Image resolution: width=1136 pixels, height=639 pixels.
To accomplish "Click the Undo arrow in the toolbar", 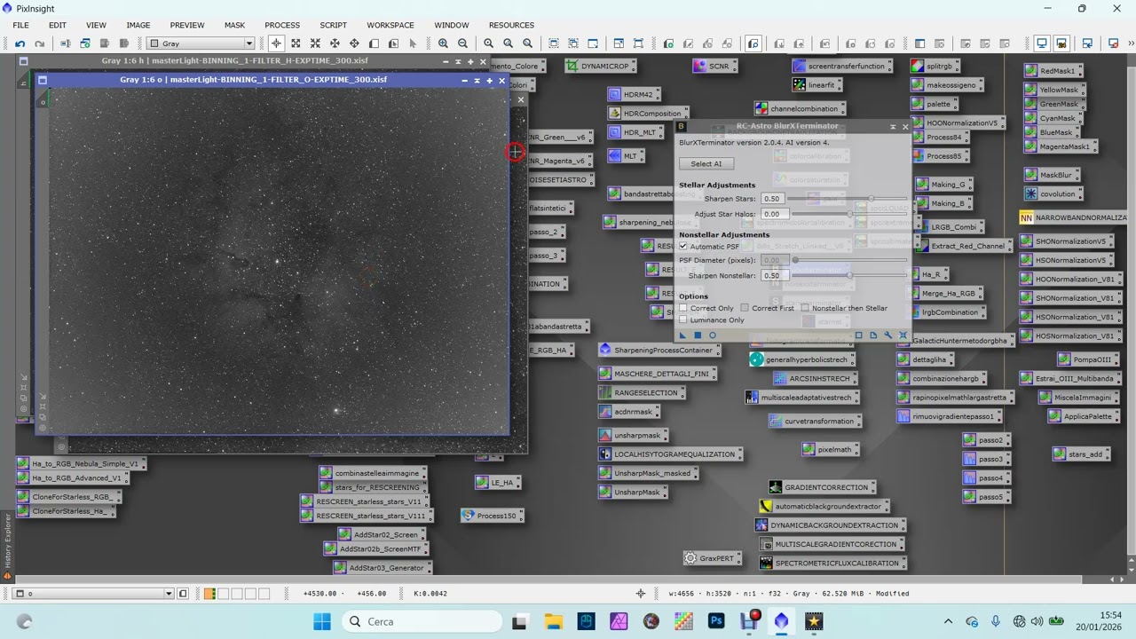I will coord(20,43).
